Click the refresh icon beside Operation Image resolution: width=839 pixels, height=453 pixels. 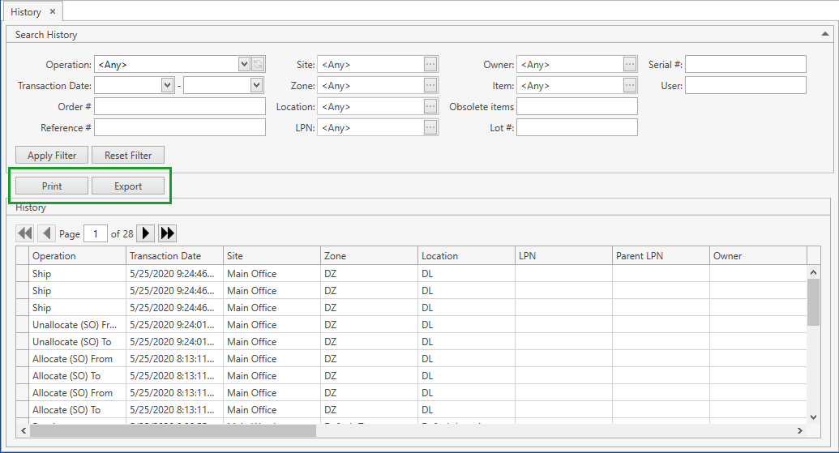[x=258, y=65]
